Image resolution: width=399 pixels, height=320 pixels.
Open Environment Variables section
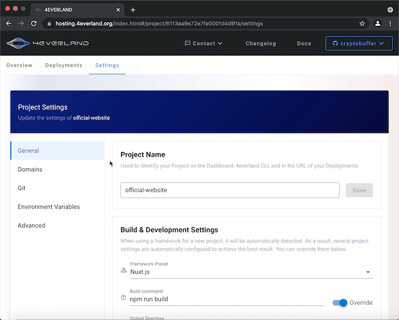(x=57, y=206)
